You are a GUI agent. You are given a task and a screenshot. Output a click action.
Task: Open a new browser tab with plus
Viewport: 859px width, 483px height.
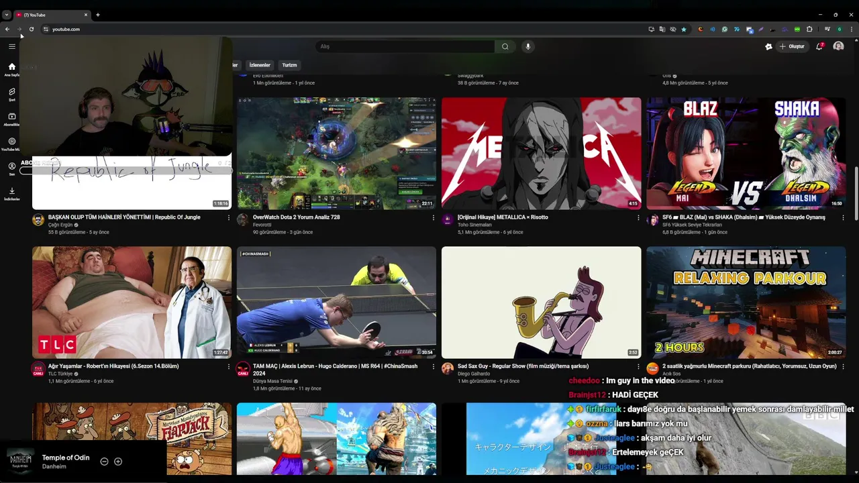tap(98, 15)
